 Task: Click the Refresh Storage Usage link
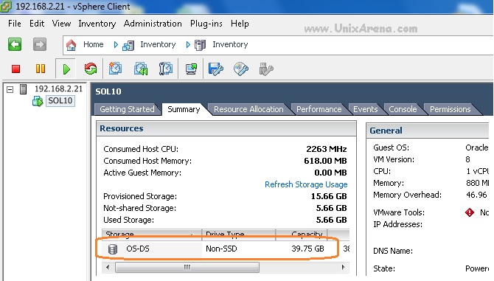[306, 184]
